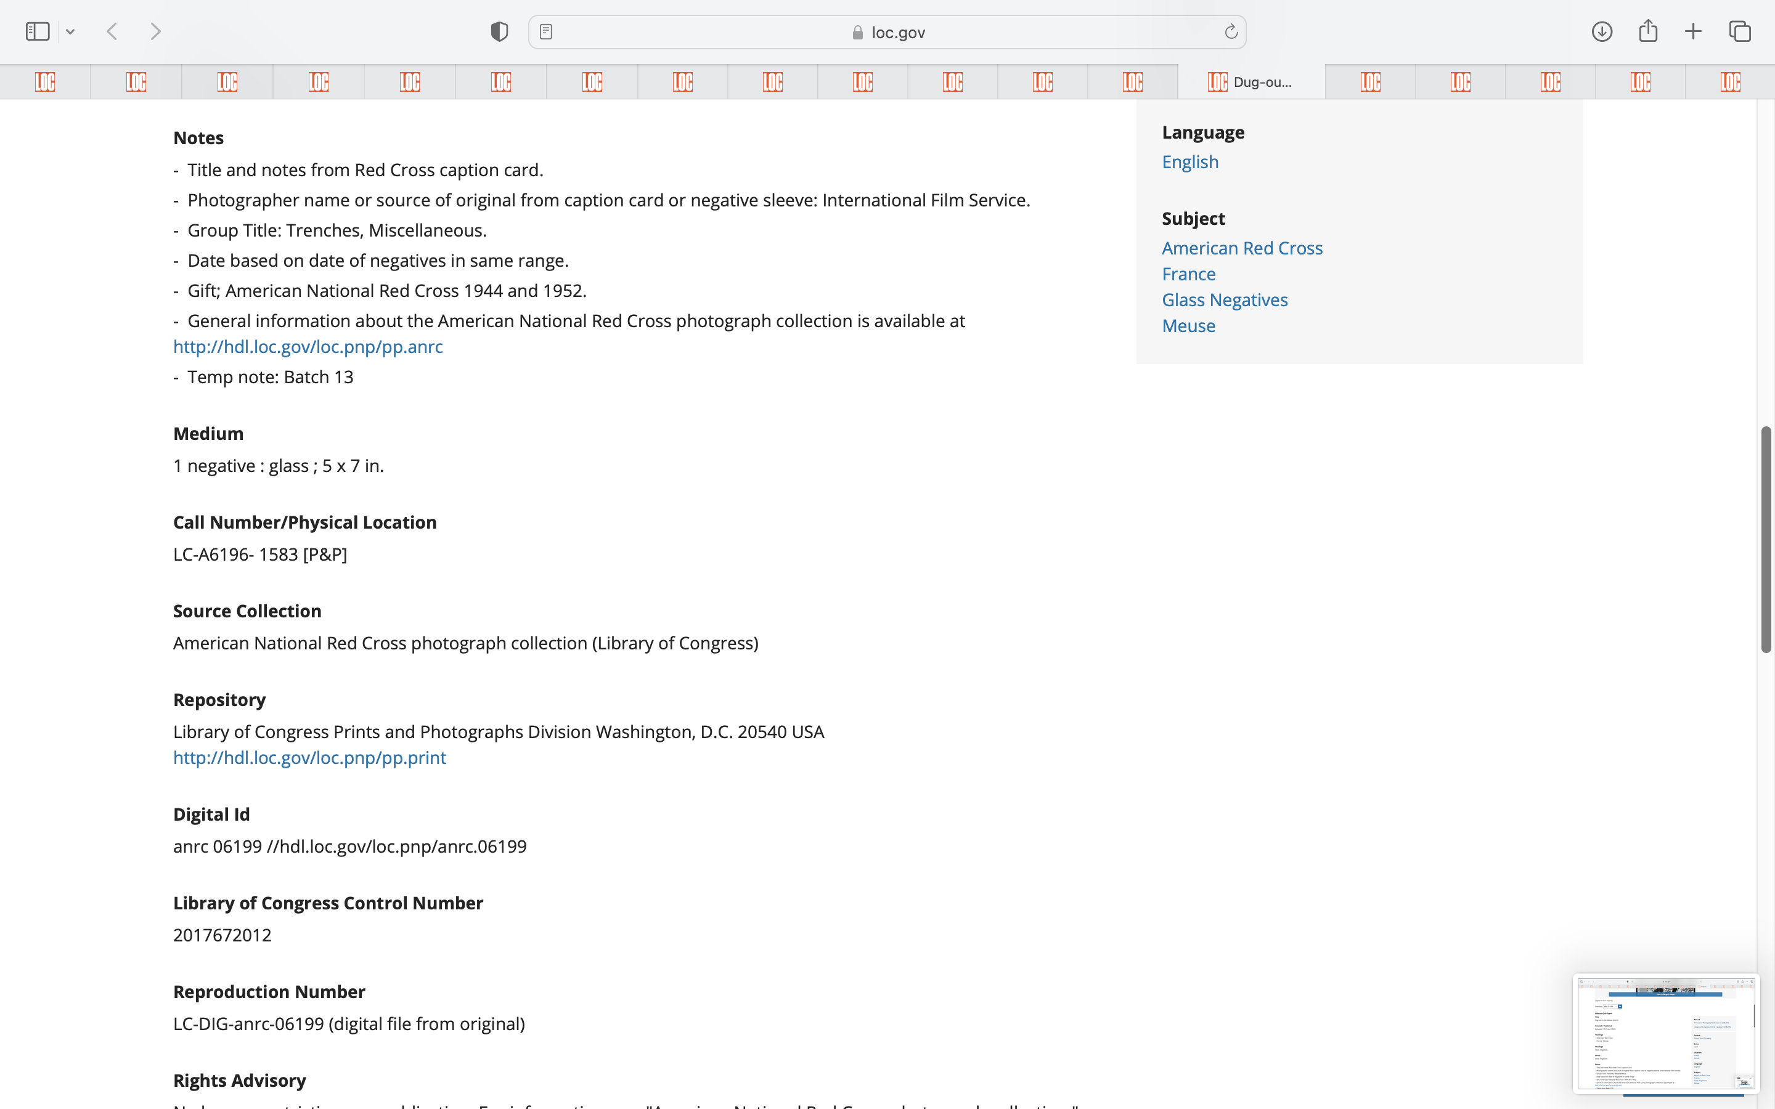Follow the Glass Negatives subject link
This screenshot has width=1775, height=1109.
click(x=1224, y=300)
